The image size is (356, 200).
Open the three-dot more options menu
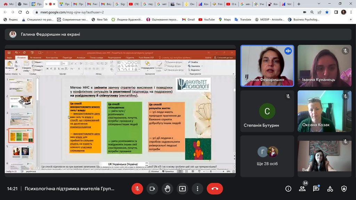pos(197,189)
